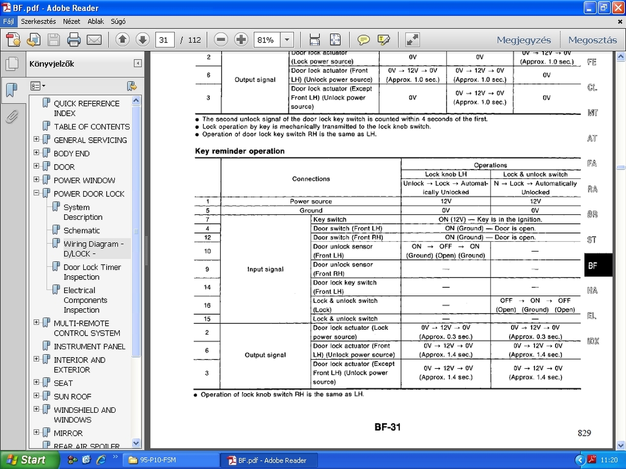
Task: Go to Door Lock Timer Inspection bookmark
Action: click(92, 272)
